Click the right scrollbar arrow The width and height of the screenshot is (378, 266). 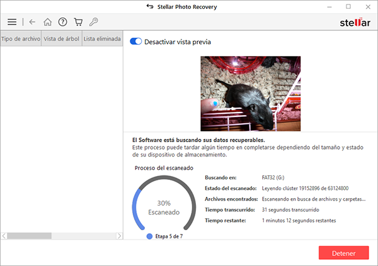(119, 236)
